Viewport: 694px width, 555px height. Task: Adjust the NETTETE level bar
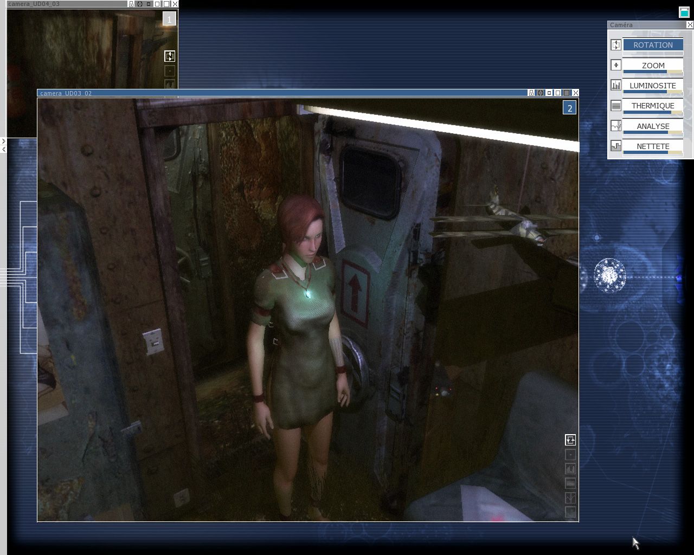[x=653, y=153]
